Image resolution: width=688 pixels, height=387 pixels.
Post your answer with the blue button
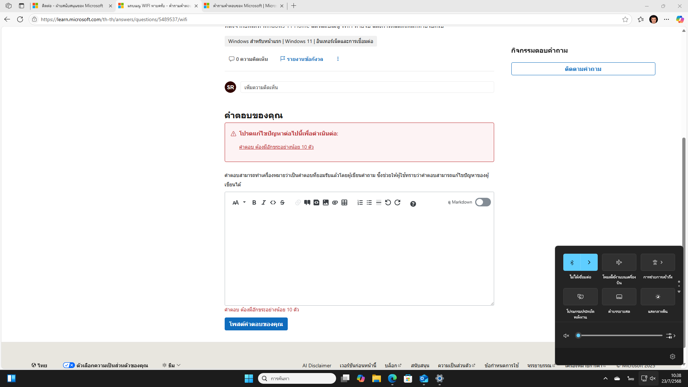(256, 324)
